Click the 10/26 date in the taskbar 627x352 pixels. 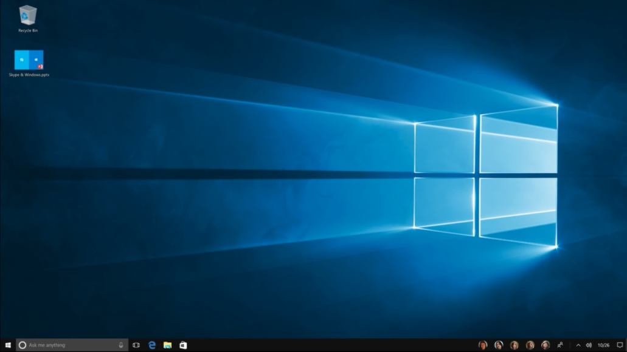[603, 345]
